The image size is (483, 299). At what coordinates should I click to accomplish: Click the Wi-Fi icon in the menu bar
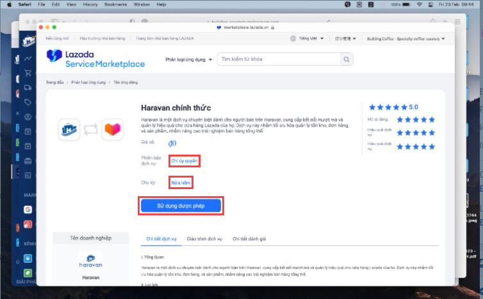click(419, 4)
